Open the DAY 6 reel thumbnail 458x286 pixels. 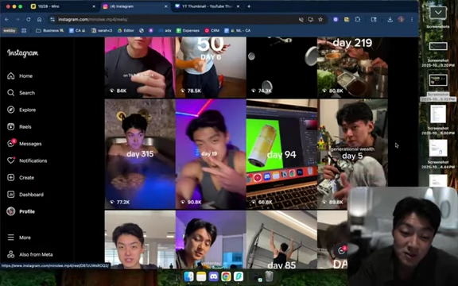point(211,67)
